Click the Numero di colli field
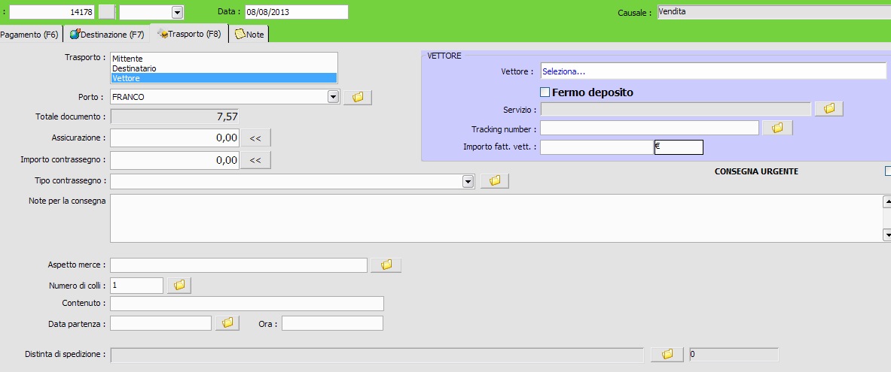 click(x=137, y=286)
